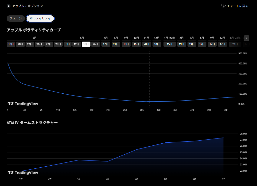
Task: Select 12月 17日 expiry
Action: click(223, 44)
